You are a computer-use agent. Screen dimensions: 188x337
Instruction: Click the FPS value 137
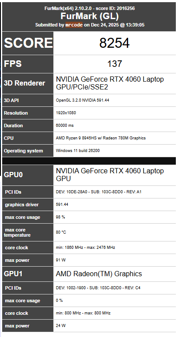click(x=115, y=64)
